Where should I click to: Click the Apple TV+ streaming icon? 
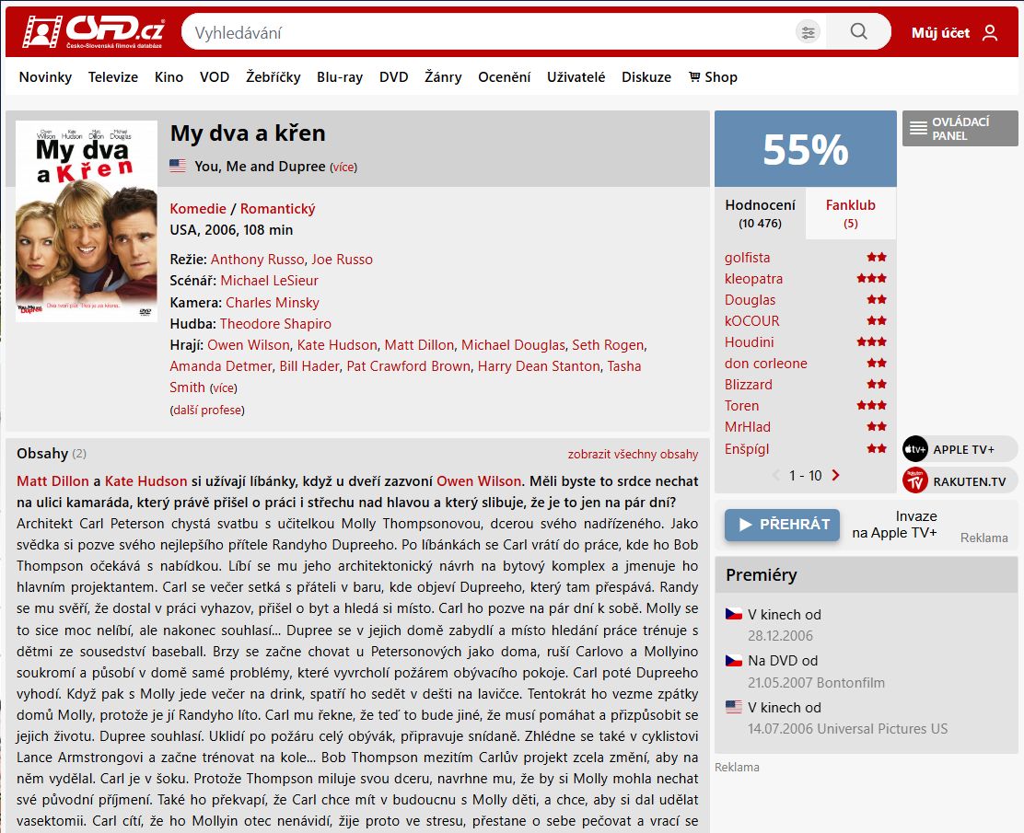tap(914, 449)
